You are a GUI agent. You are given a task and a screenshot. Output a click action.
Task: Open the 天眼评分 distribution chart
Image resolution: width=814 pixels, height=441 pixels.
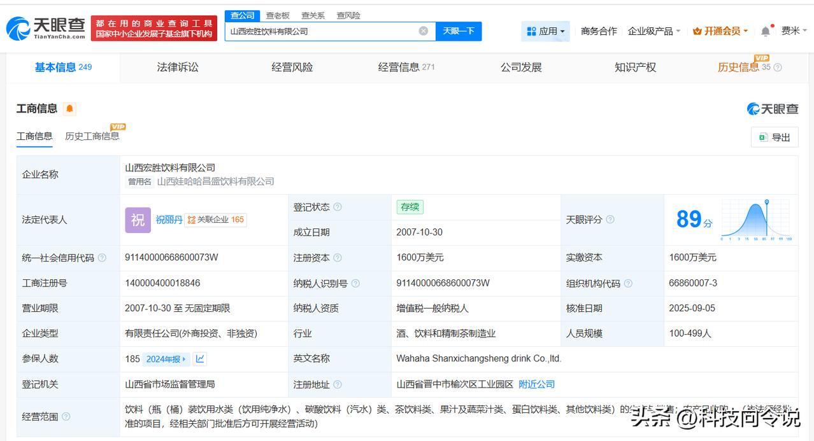point(757,220)
